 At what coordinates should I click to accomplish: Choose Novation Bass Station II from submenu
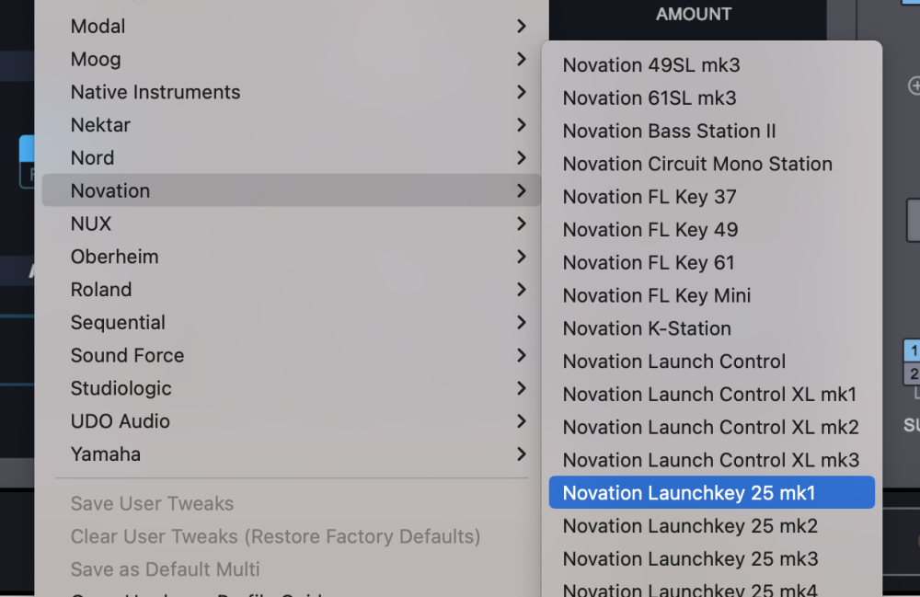pyautogui.click(x=669, y=132)
